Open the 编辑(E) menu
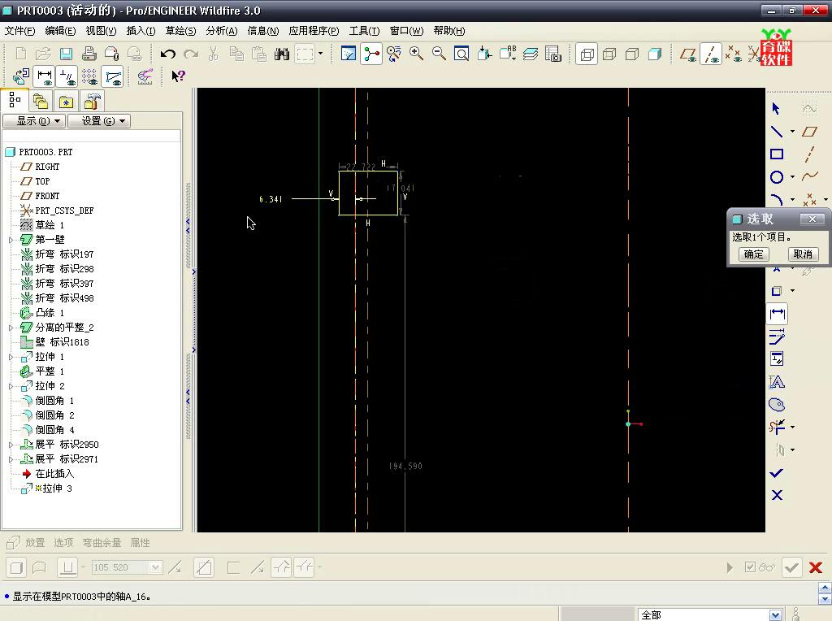 [60, 31]
